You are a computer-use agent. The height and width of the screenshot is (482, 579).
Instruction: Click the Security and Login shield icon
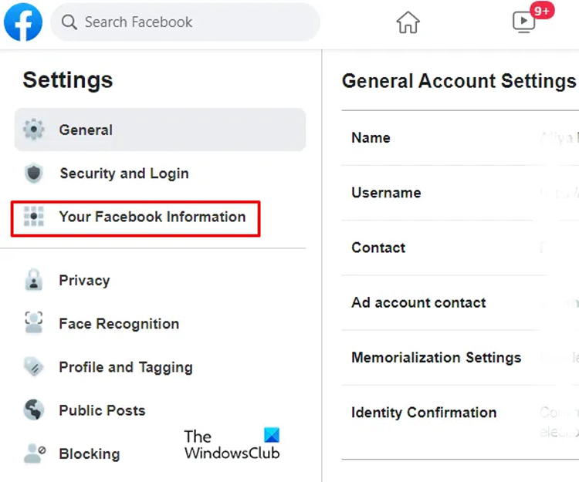coord(34,173)
